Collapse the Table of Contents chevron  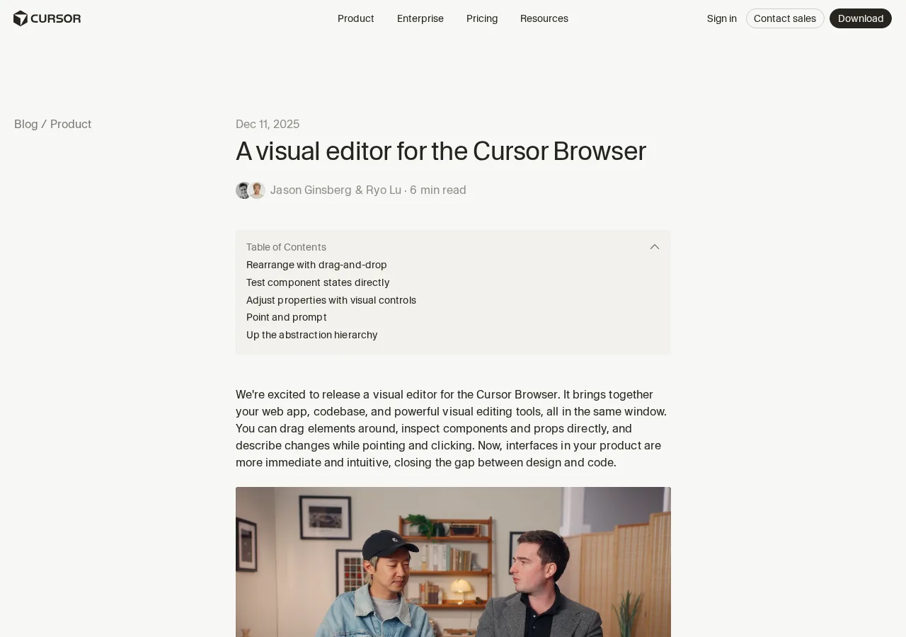(x=655, y=247)
